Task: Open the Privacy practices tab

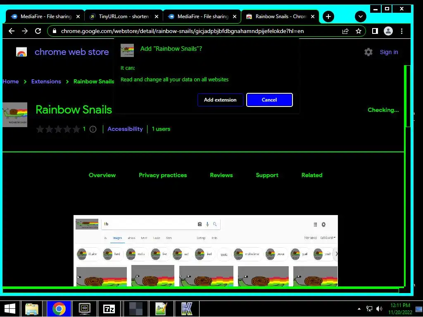Action: 163,175
